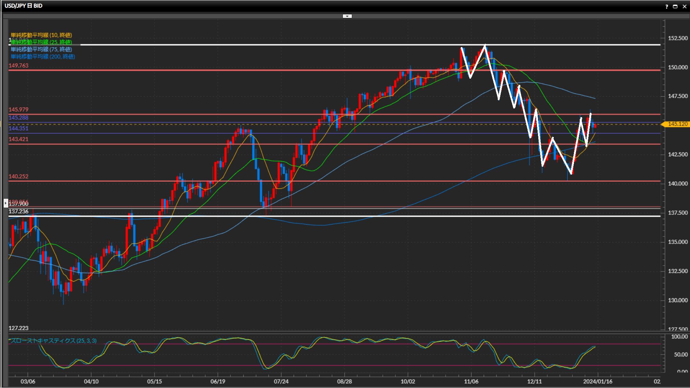Expand the top toolbar dropdown arrow
The image size is (690, 388).
point(347,16)
